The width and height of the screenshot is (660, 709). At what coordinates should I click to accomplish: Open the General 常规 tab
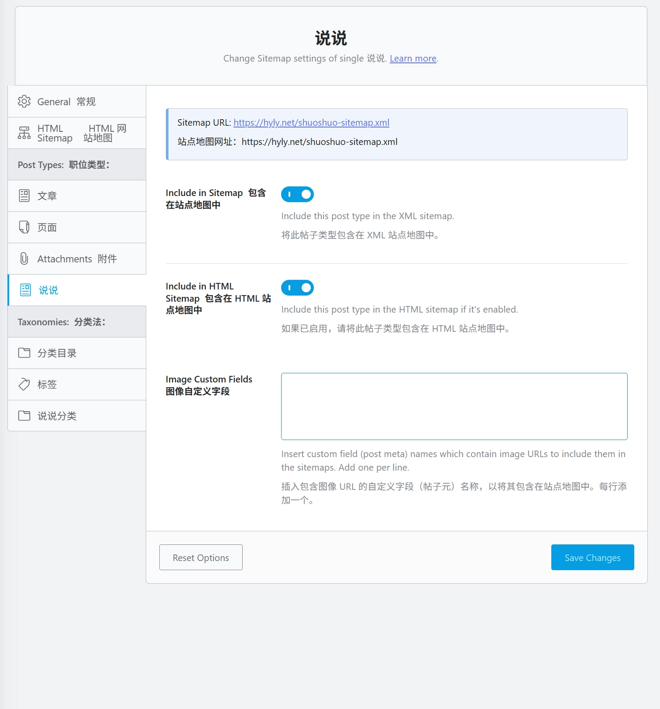click(77, 101)
